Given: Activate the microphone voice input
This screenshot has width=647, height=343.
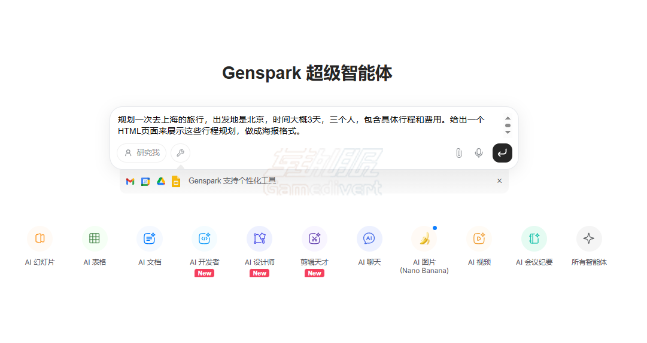Looking at the screenshot, I should (x=479, y=153).
